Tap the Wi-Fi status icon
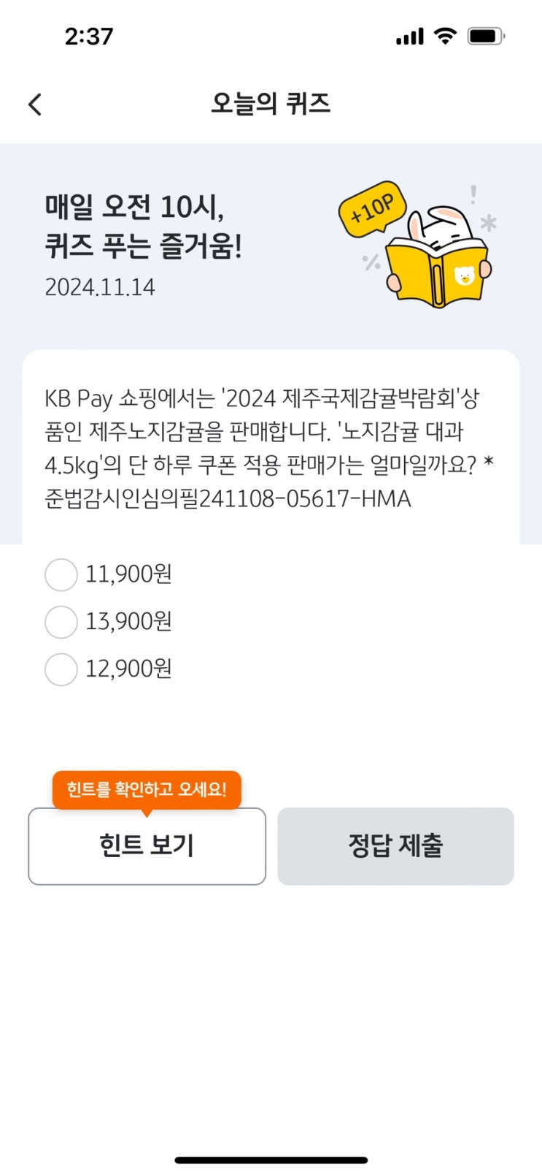 (444, 35)
